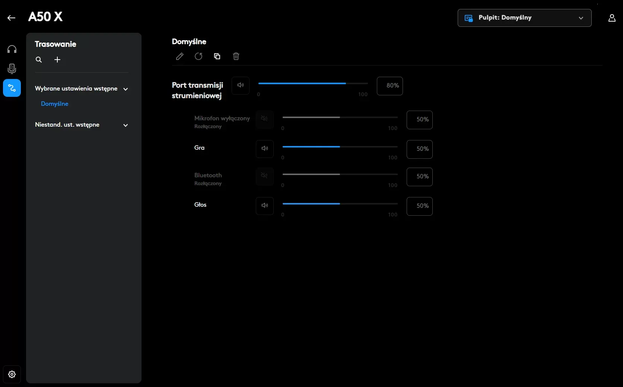The width and height of the screenshot is (623, 387).
Task: Mute the Port transmisji strumieniowej output
Action: (x=241, y=85)
